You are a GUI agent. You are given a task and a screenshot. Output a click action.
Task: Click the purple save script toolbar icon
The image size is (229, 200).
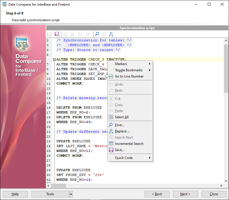(57, 34)
